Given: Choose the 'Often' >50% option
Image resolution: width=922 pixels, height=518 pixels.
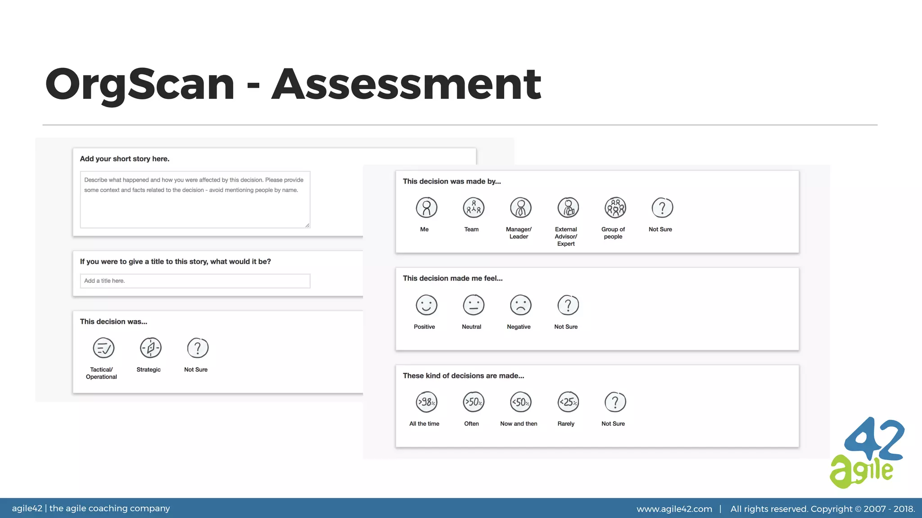Looking at the screenshot, I should point(473,402).
